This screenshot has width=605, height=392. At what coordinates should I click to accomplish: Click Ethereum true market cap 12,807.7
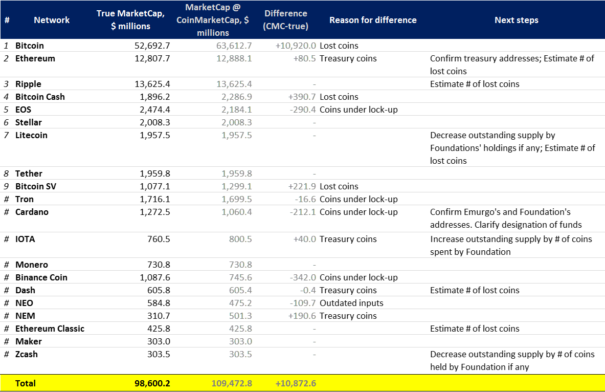pyautogui.click(x=152, y=58)
